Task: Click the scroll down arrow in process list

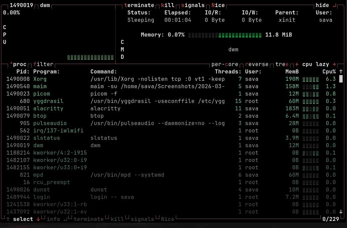Action: coord(341,212)
